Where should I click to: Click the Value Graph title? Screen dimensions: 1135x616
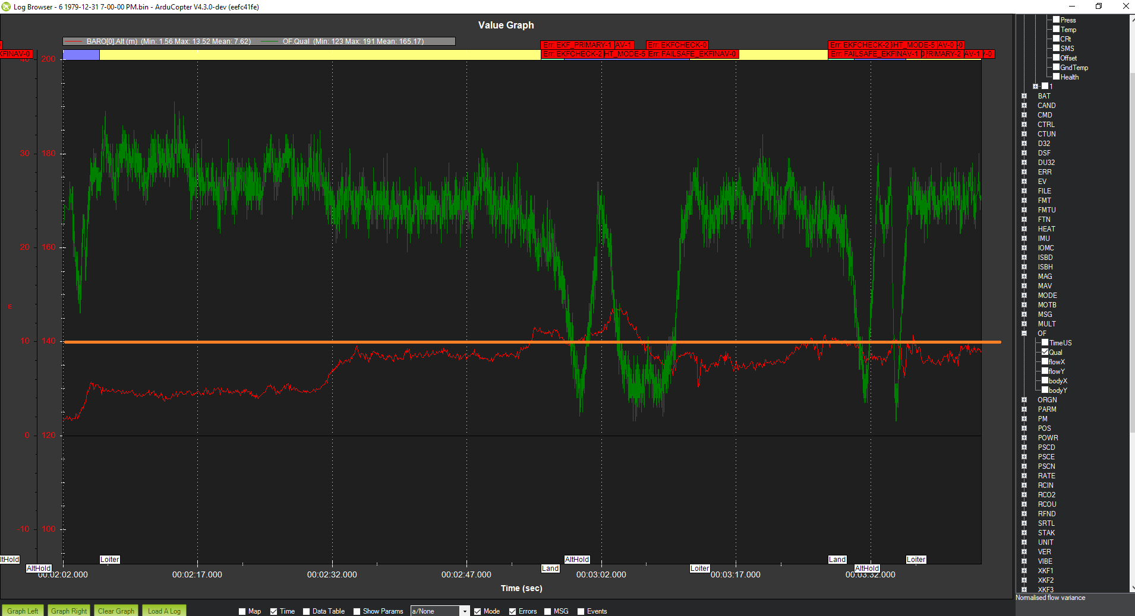point(506,25)
